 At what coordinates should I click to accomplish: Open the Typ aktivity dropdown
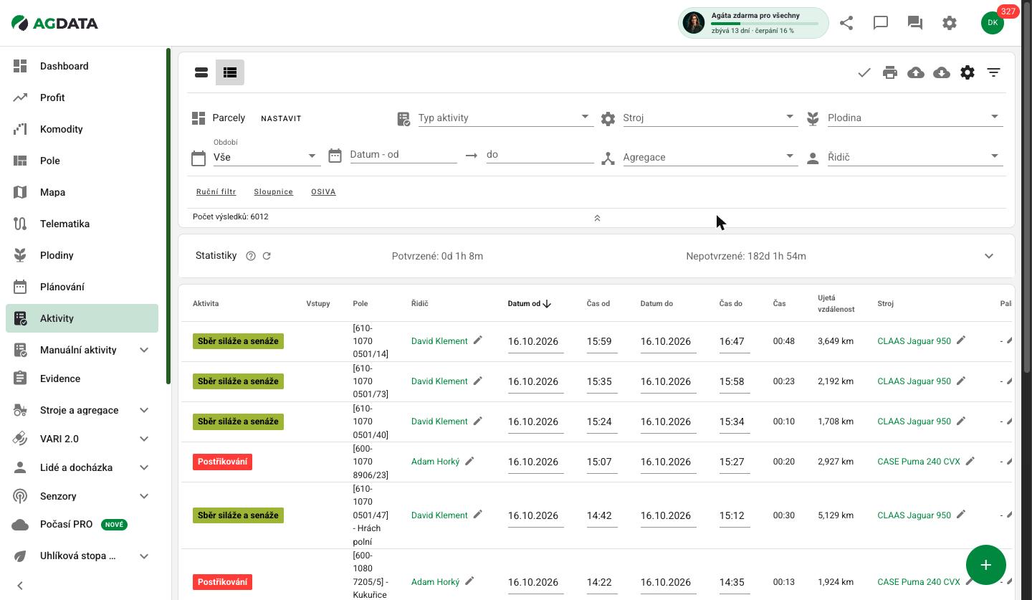[x=505, y=118]
